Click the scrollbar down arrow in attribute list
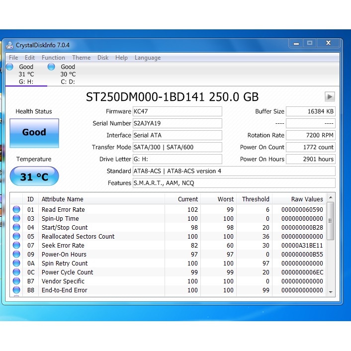351x351 pixels. tap(331, 292)
